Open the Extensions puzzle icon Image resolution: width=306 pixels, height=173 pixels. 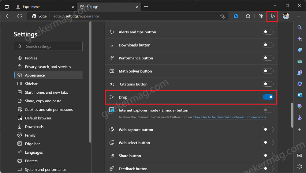pyautogui.click(x=248, y=16)
